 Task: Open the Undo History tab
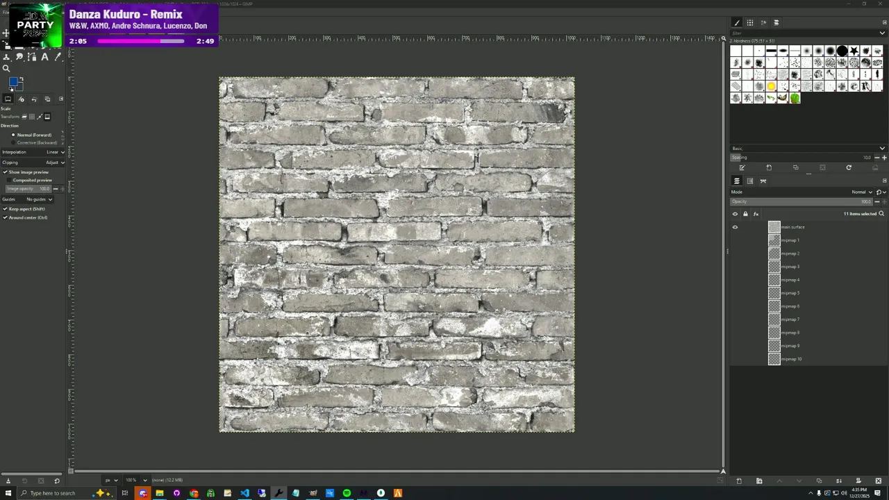pos(34,99)
